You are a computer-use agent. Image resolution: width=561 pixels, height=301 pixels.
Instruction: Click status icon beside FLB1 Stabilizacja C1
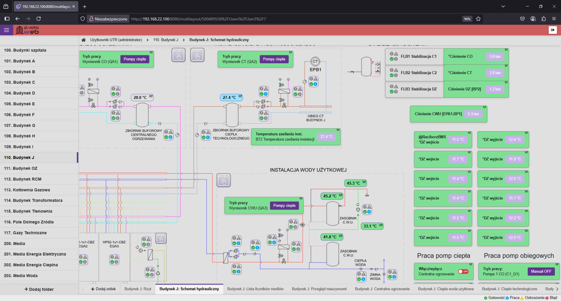click(394, 56)
